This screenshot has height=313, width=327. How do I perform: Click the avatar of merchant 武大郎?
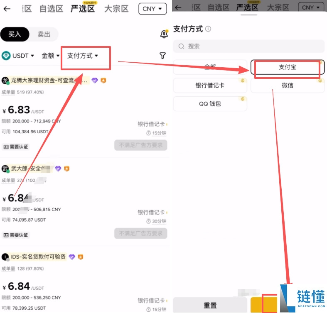point(5,169)
